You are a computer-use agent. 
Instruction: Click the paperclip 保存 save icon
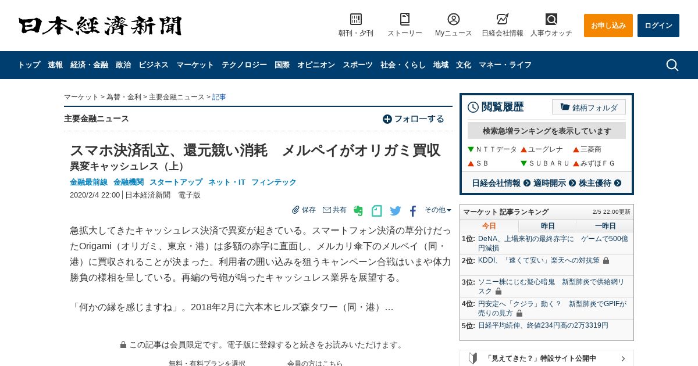click(x=295, y=210)
